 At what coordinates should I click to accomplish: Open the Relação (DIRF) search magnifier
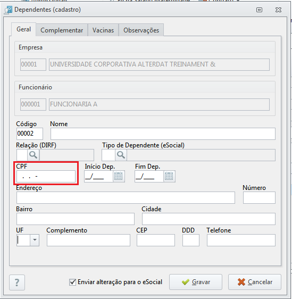click(x=33, y=155)
